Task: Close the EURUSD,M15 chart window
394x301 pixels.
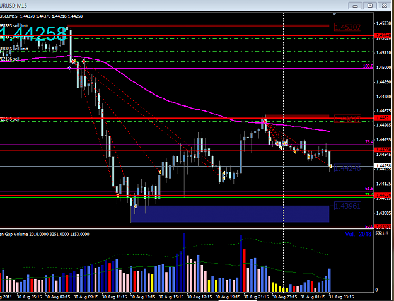Action: 385,6
